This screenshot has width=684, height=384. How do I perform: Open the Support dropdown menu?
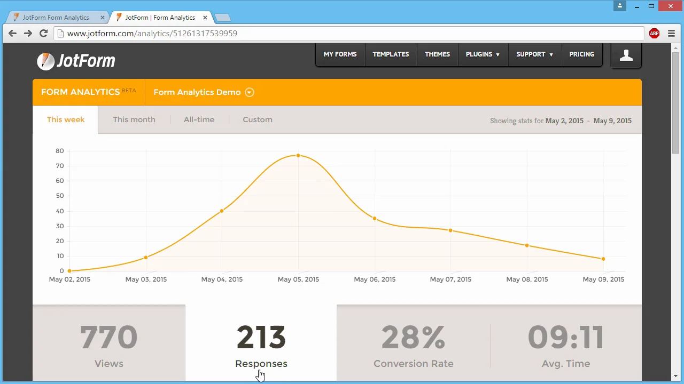[x=534, y=54]
